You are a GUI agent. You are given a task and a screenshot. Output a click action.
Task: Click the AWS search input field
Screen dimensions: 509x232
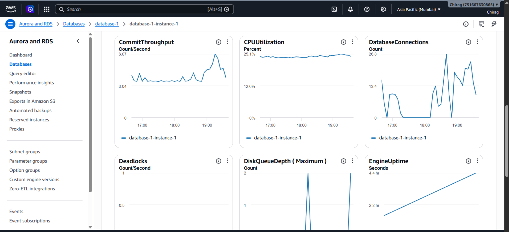[144, 9]
